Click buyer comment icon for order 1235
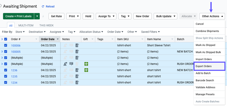Viewport: 227px width, 106px height. [x=71, y=76]
